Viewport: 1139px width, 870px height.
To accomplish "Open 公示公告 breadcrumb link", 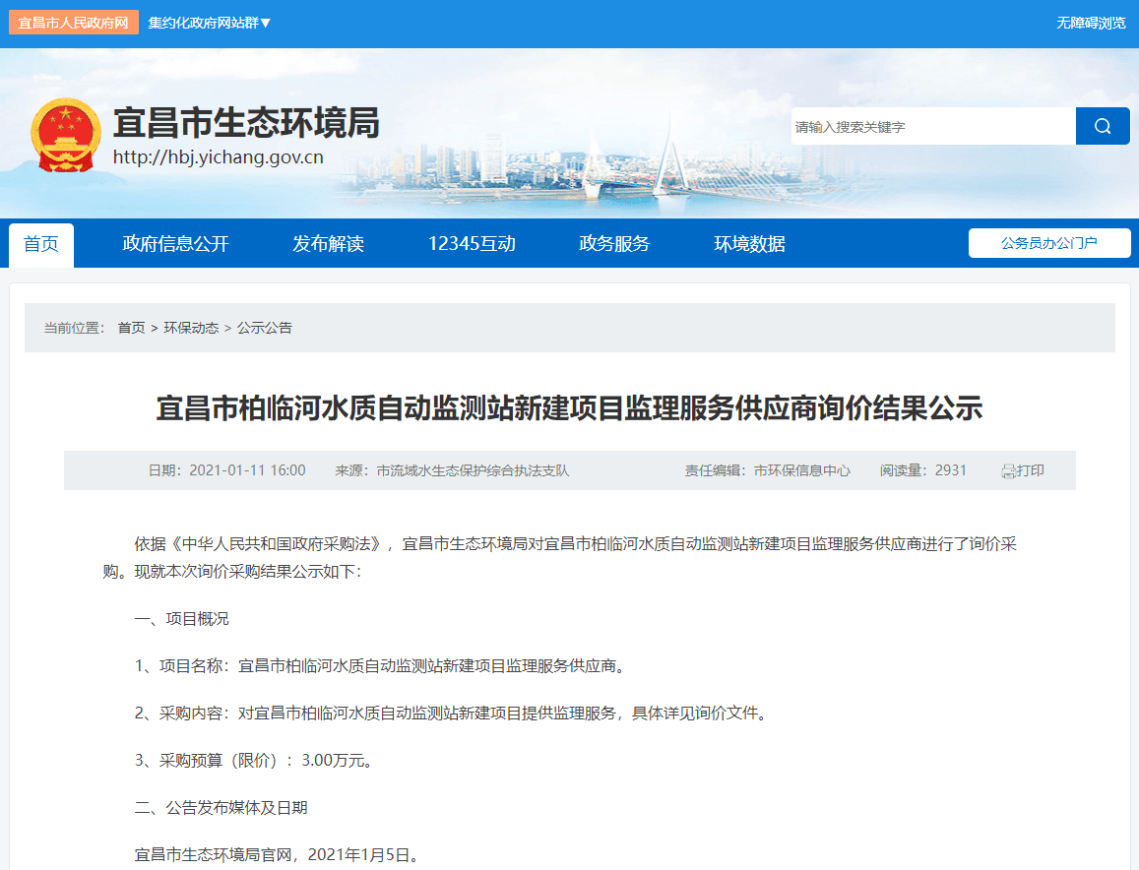I will pos(265,328).
